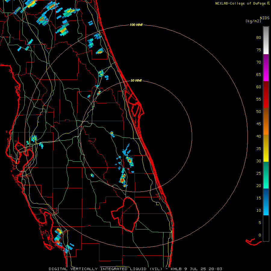The image size is (271, 271).
Task: Click the gray-white segment of the color bar
Action: click(266, 40)
